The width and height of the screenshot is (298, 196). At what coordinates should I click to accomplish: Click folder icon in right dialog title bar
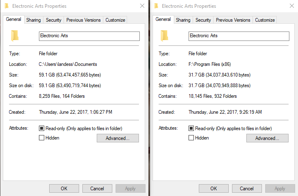[x=156, y=6]
